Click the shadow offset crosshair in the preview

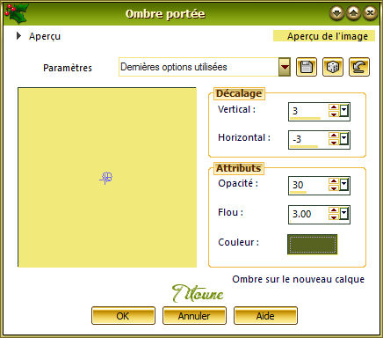[106, 178]
